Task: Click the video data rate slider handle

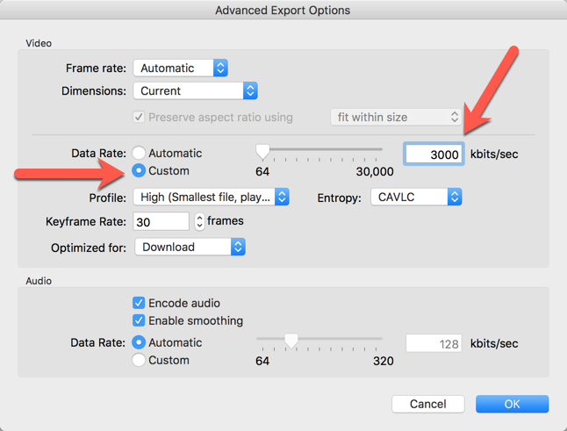Action: [x=262, y=150]
